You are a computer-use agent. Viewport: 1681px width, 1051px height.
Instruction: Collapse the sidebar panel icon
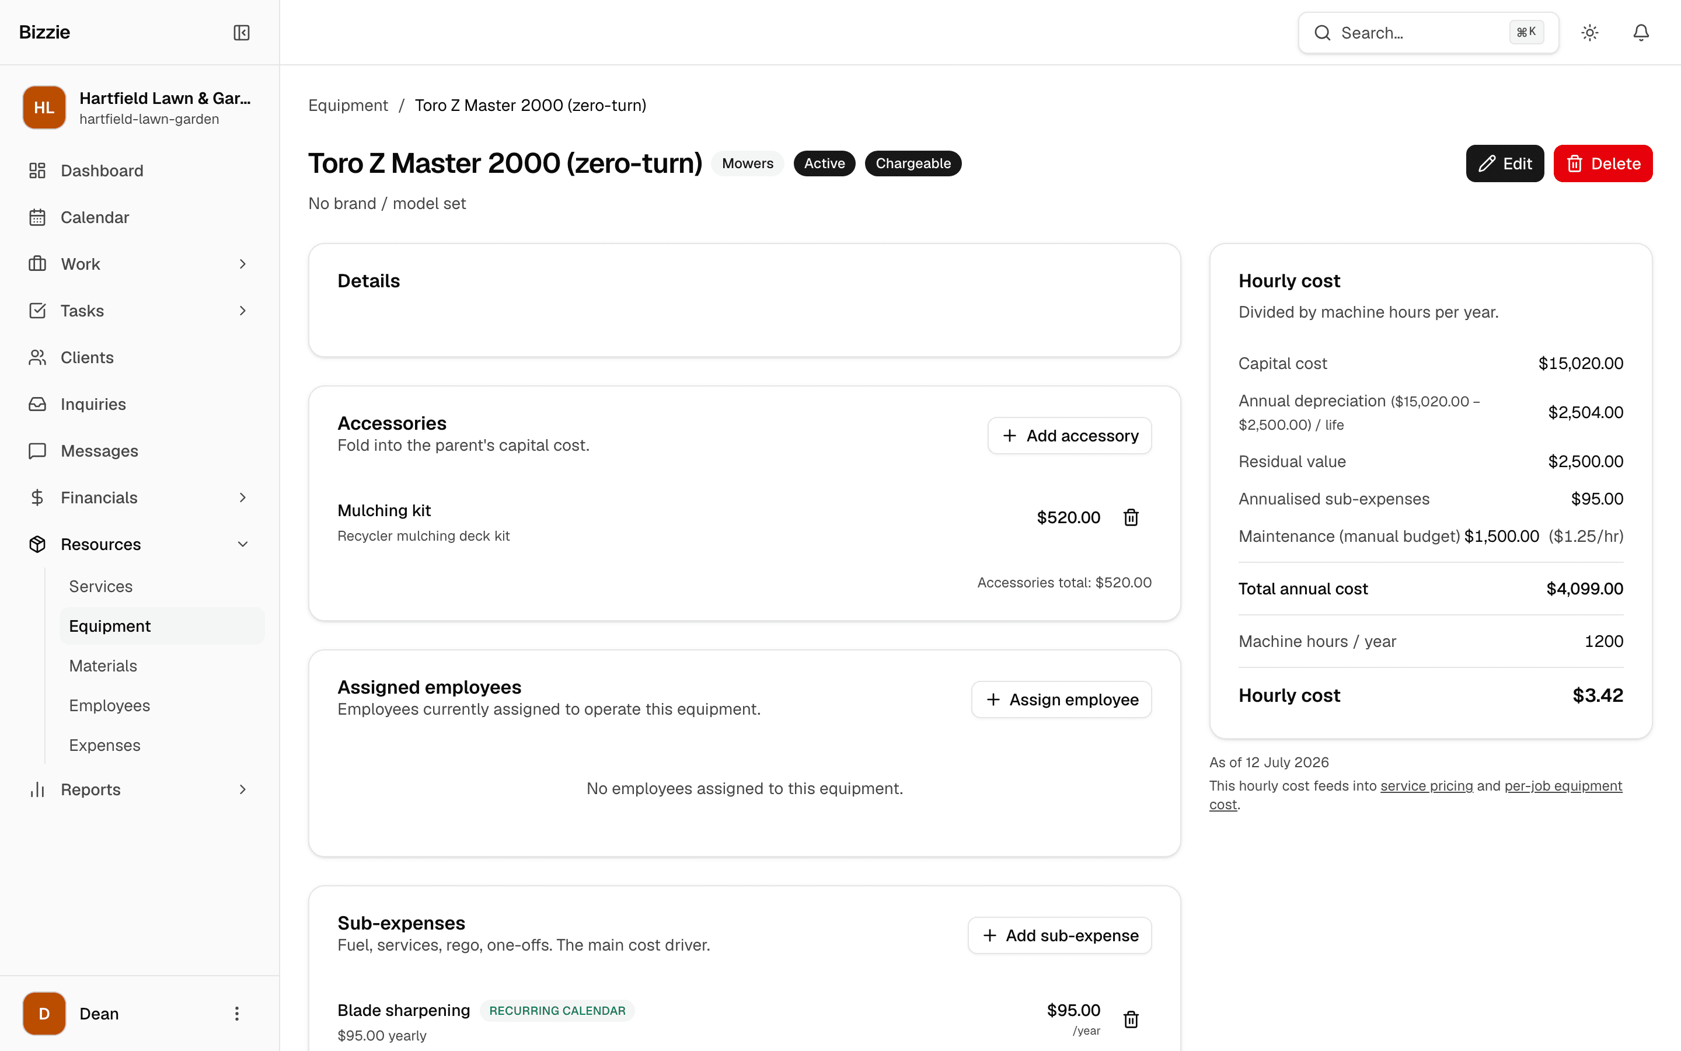(241, 33)
